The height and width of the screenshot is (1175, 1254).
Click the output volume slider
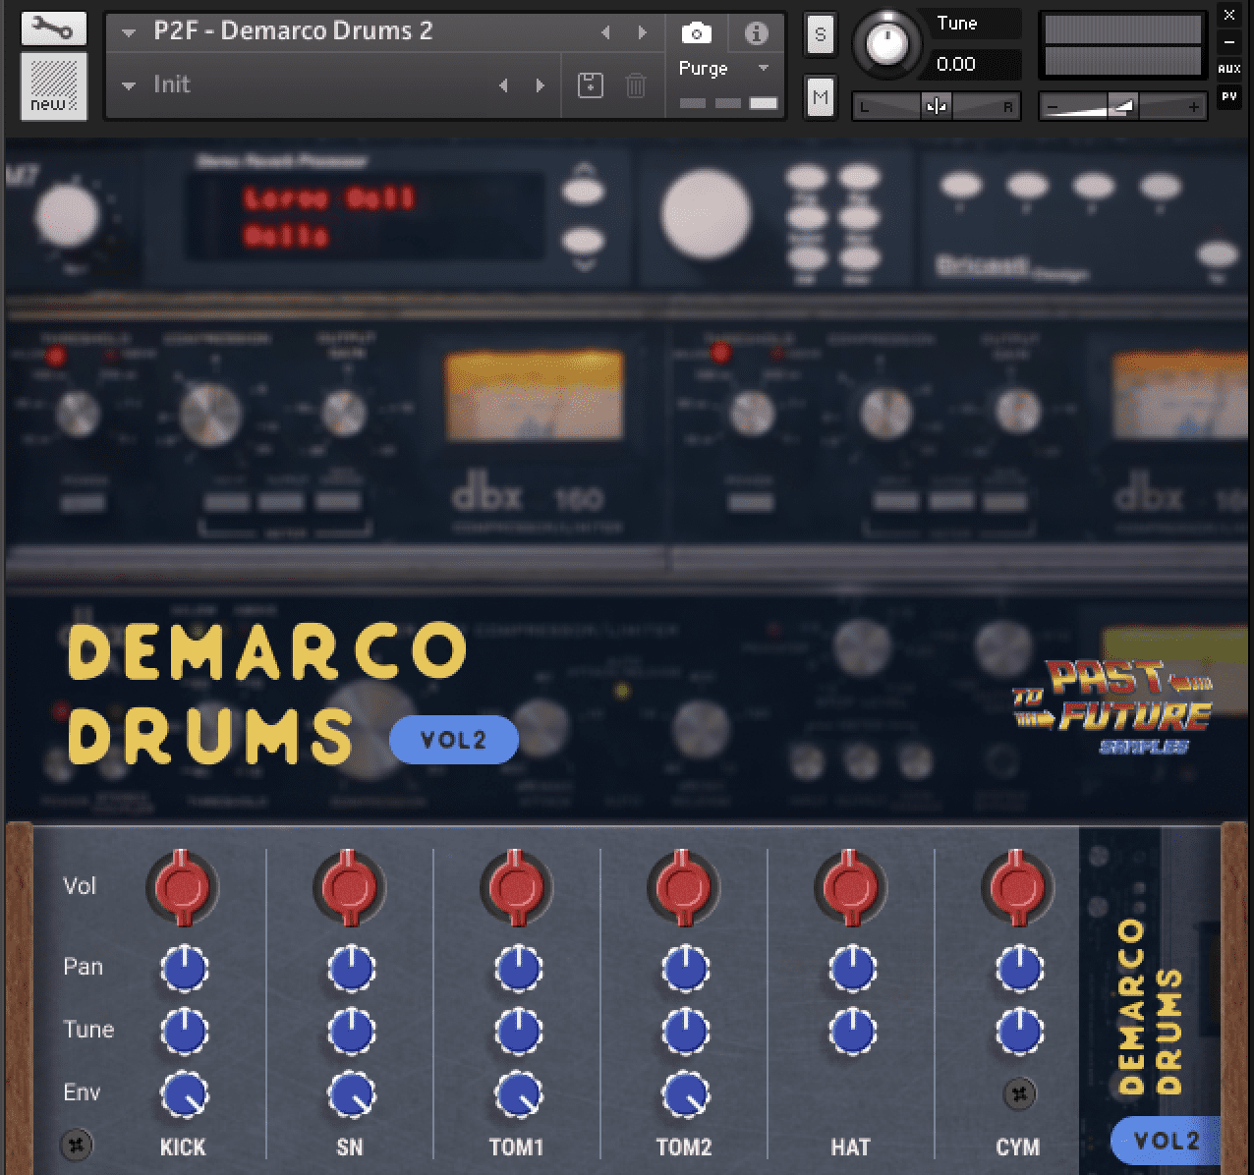click(1122, 106)
